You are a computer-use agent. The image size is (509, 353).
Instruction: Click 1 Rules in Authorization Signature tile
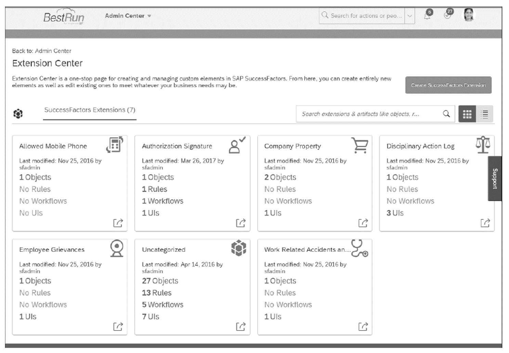[x=155, y=189]
